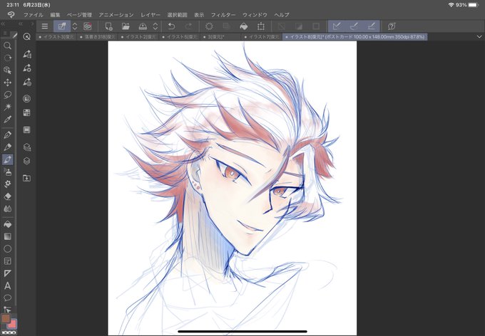
Task: Switch to the 落書き318 canvas tab
Action: pos(97,37)
